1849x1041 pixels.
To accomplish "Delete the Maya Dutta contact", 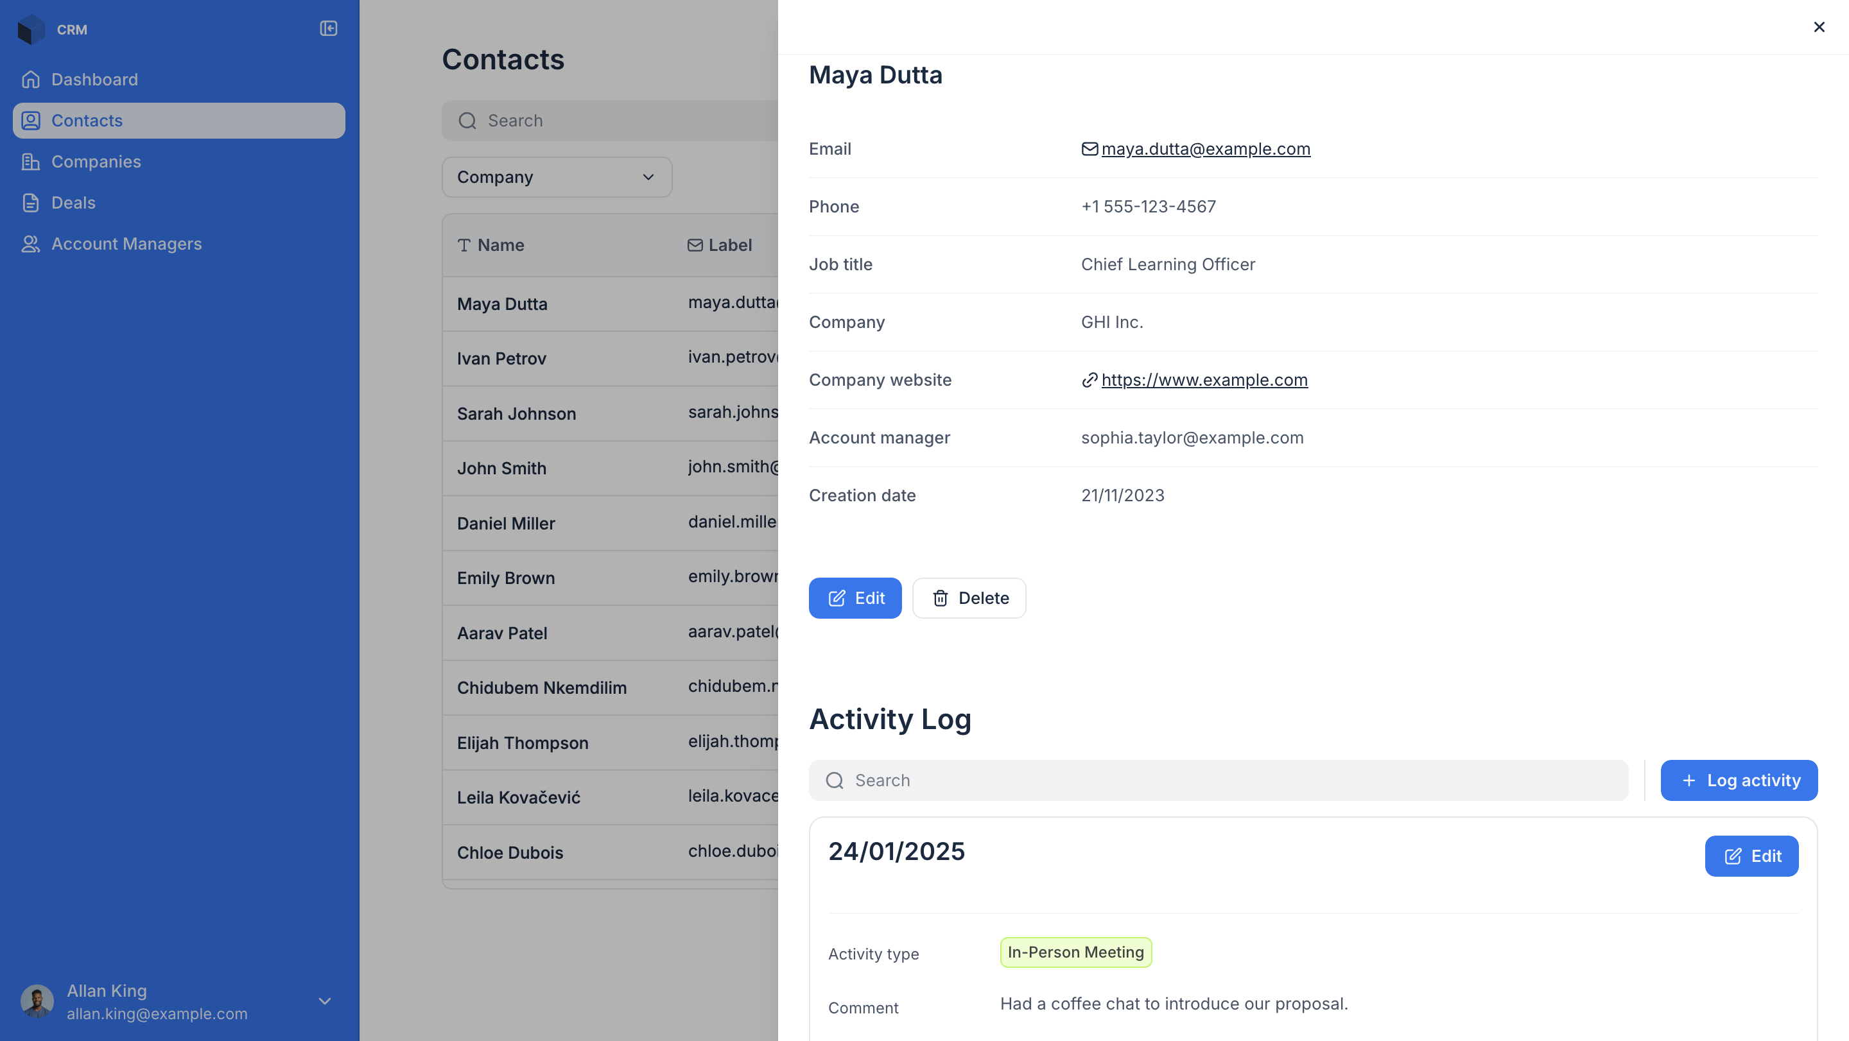I will [968, 598].
